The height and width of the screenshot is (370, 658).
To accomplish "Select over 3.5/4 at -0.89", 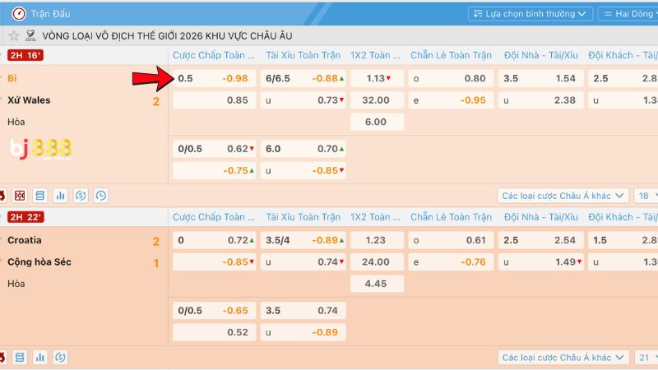I will point(303,240).
